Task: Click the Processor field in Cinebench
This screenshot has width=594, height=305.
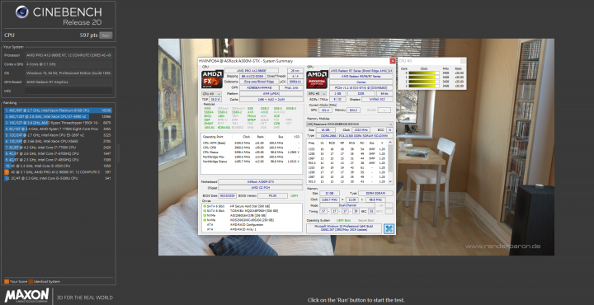Action: click(68, 55)
